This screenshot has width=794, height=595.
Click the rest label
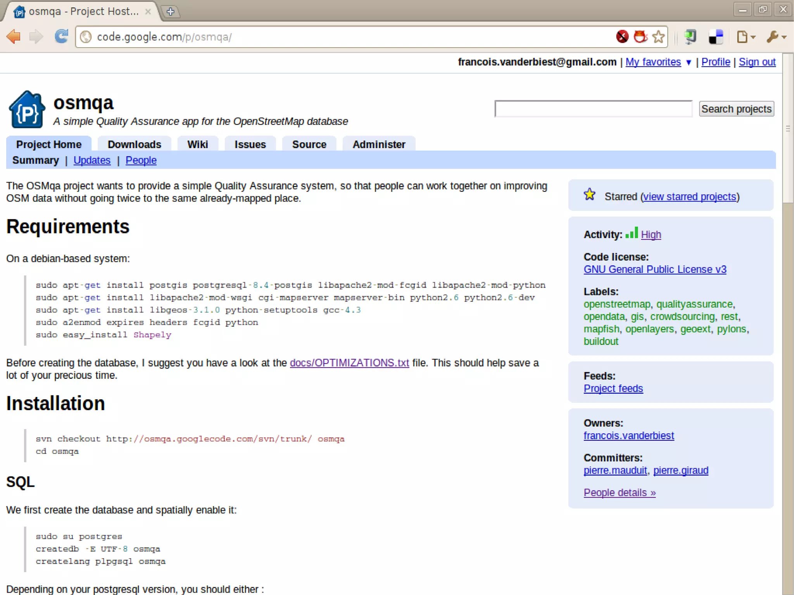[729, 317]
